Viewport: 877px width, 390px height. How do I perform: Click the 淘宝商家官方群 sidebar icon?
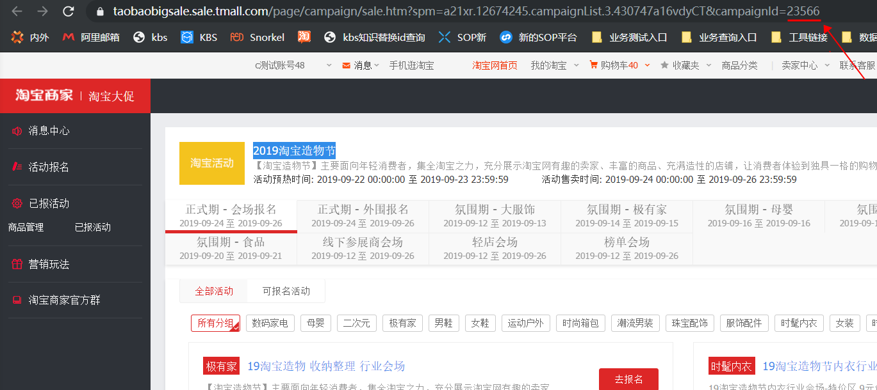pyautogui.click(x=17, y=300)
